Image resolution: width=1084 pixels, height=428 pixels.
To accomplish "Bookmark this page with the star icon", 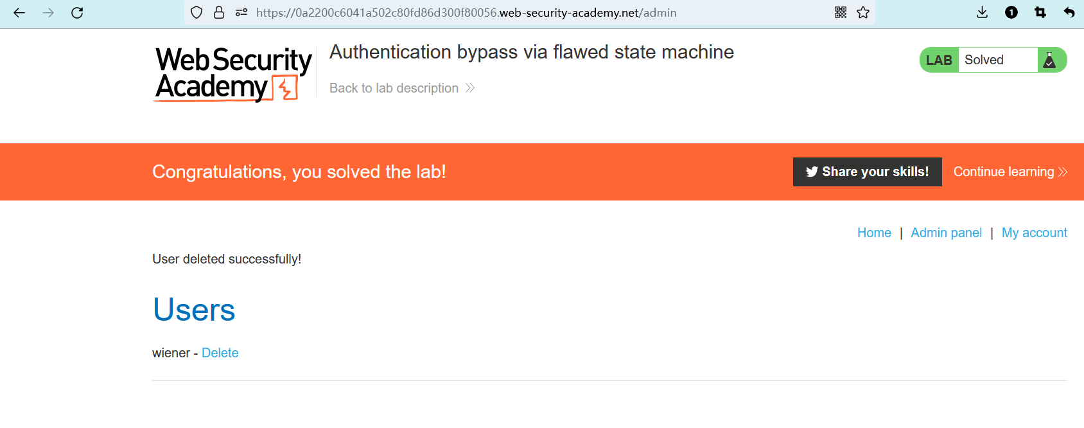I will coord(863,13).
